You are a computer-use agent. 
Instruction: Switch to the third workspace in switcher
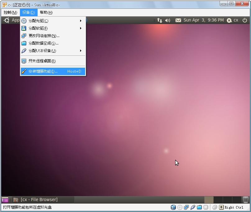tap(227, 200)
